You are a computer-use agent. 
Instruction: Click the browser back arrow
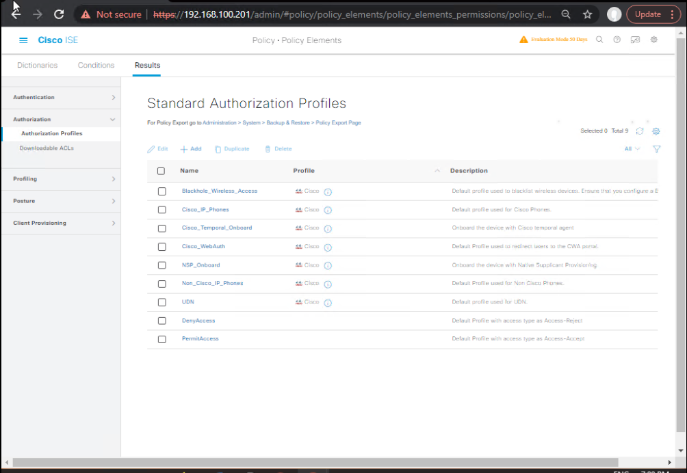(x=16, y=14)
